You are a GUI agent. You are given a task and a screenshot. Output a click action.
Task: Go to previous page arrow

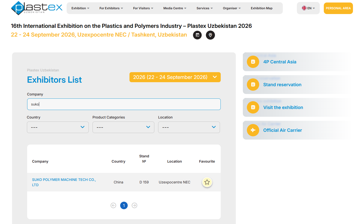[x=113, y=205]
